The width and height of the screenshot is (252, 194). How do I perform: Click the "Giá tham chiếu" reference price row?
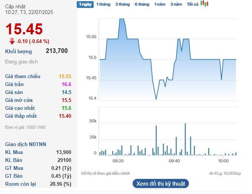pos(23,76)
